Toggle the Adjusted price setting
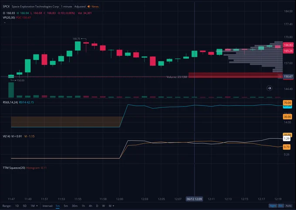The width and height of the screenshot is (296, 210). click(80, 7)
